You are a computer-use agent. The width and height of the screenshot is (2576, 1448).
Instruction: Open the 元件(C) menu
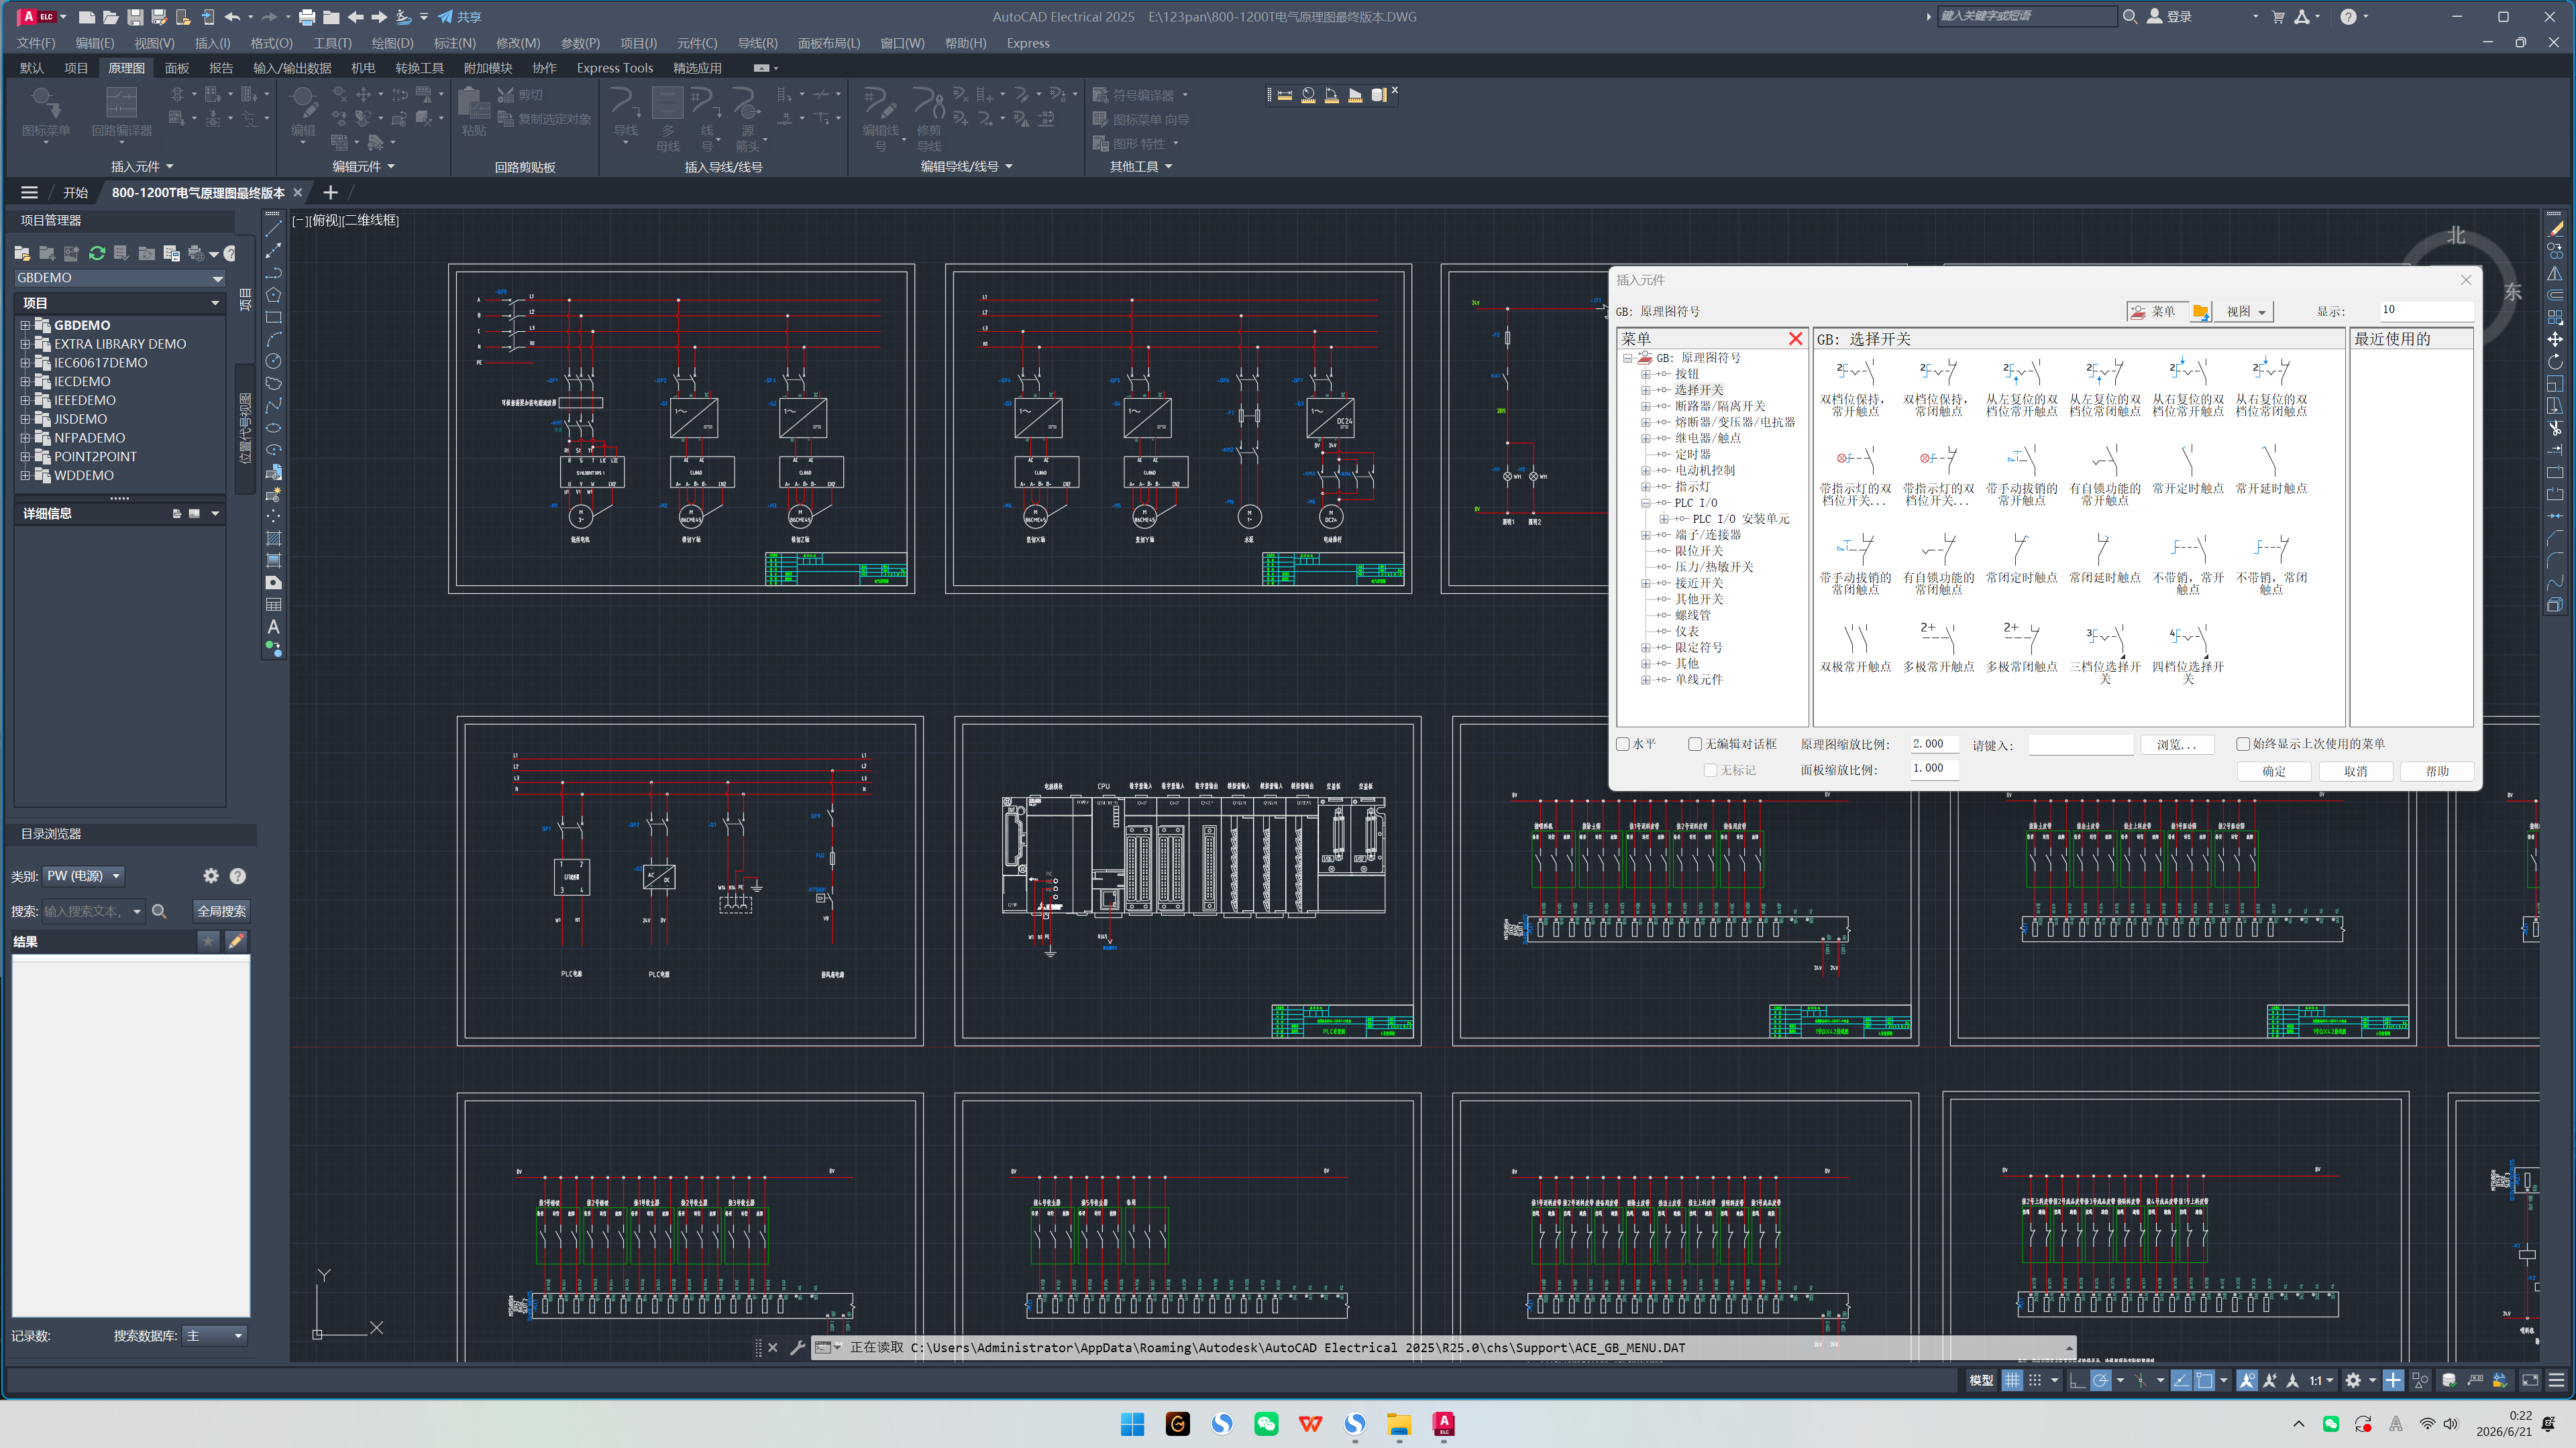click(x=697, y=43)
